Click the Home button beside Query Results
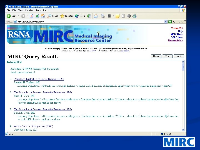Viewport: 200px width, 150px height. pos(156,56)
